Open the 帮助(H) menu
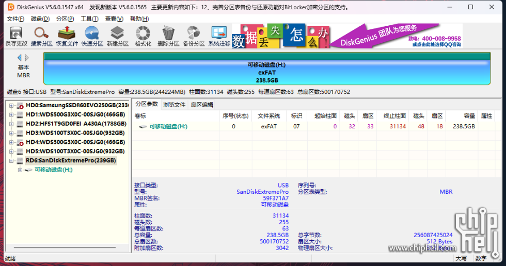This screenshot has height=266, width=506. click(x=139, y=19)
